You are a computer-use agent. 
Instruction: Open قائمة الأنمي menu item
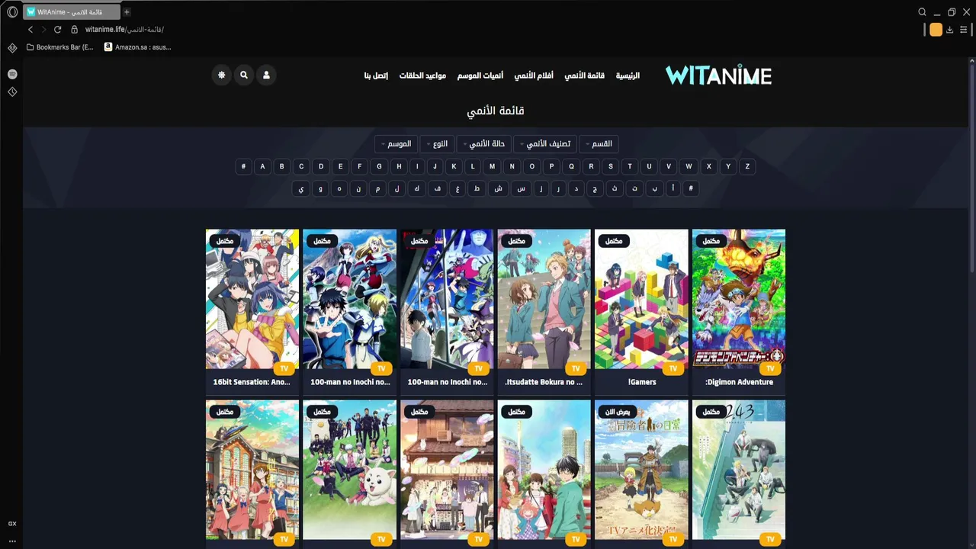click(x=584, y=75)
